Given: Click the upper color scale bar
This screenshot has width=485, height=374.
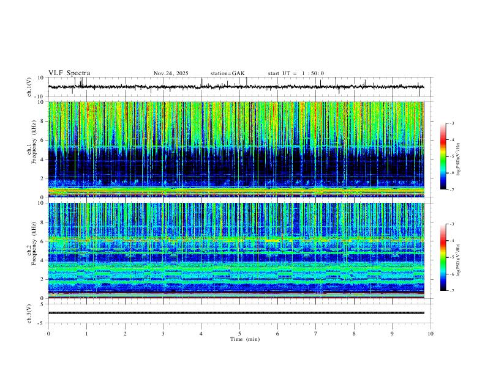Looking at the screenshot, I should click(443, 156).
